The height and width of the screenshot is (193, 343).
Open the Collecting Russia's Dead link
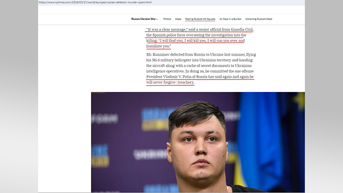[x=259, y=19]
